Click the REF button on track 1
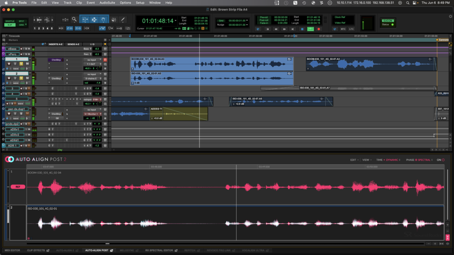454x255 pixels. [x=18, y=187]
